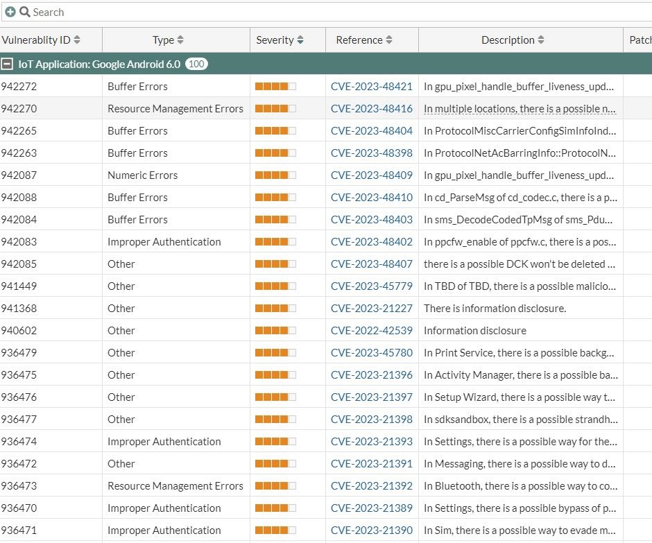Open CVE-2023-21390 reference link
Viewport: 652px width, 543px height.
pos(371,531)
